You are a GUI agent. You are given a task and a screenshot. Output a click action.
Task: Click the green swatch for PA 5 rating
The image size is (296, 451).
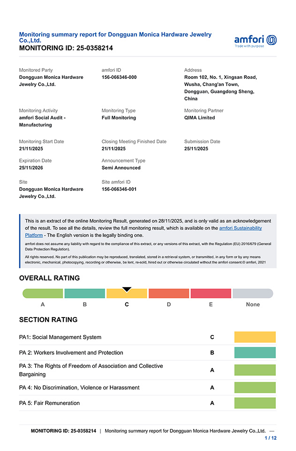tap(255, 403)
